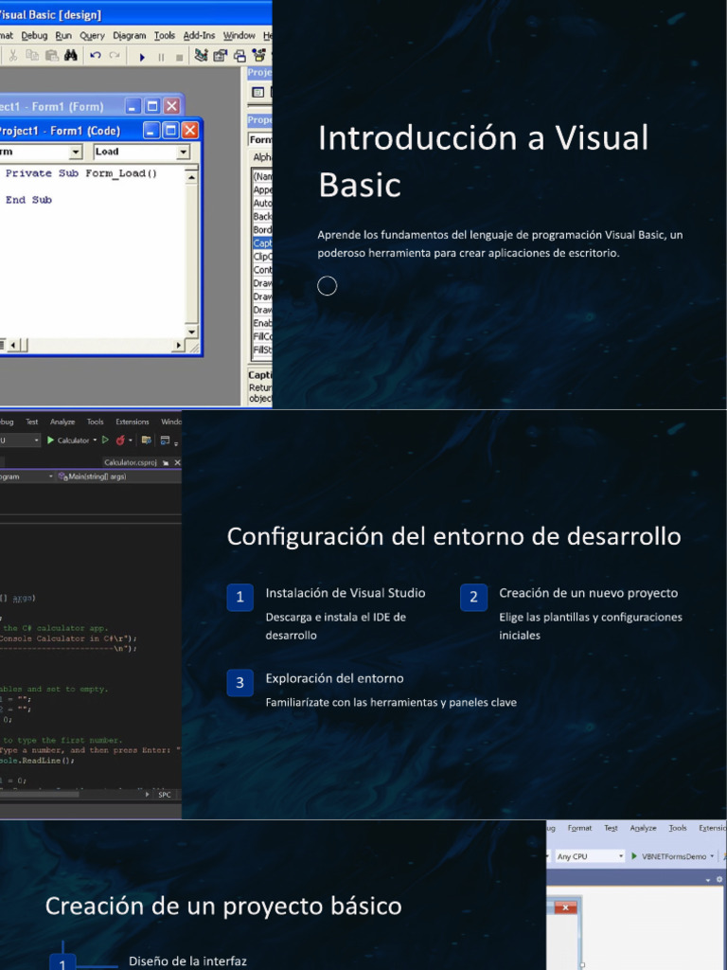Click the scissors Cut icon in VB toolbar
Image resolution: width=727 pixels, height=970 pixels.
(13, 56)
